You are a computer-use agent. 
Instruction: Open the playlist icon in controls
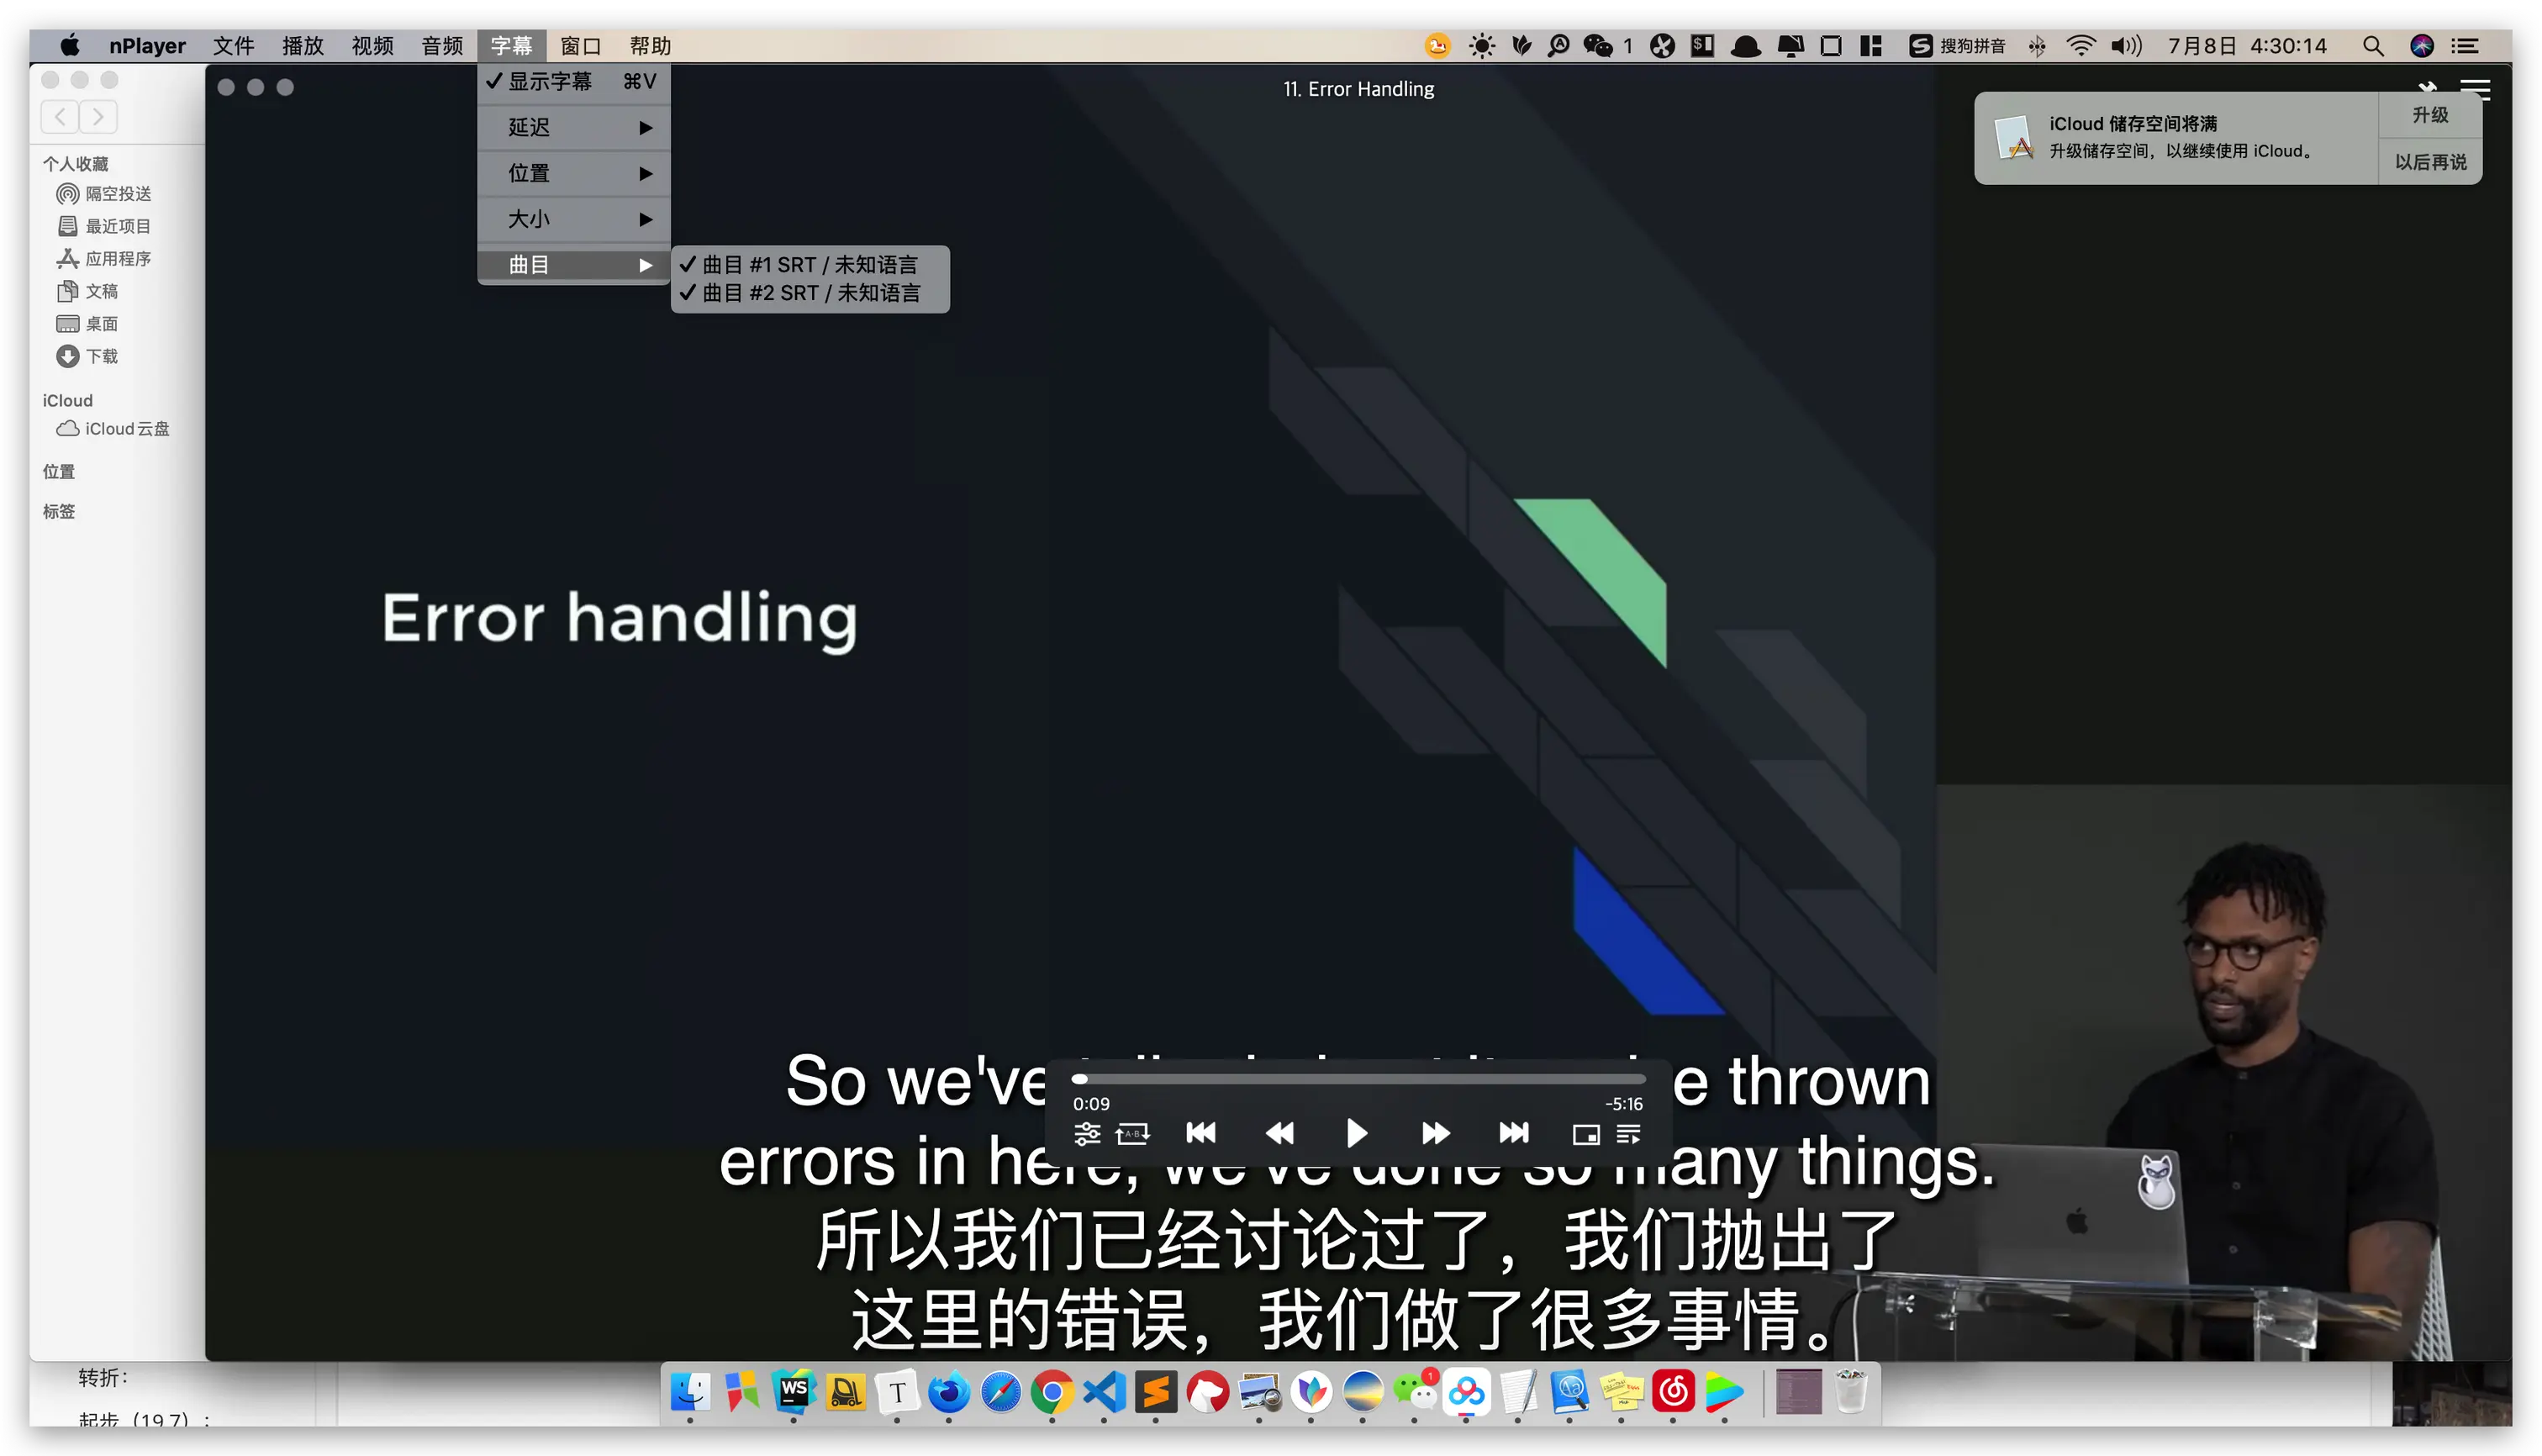pyautogui.click(x=1628, y=1134)
